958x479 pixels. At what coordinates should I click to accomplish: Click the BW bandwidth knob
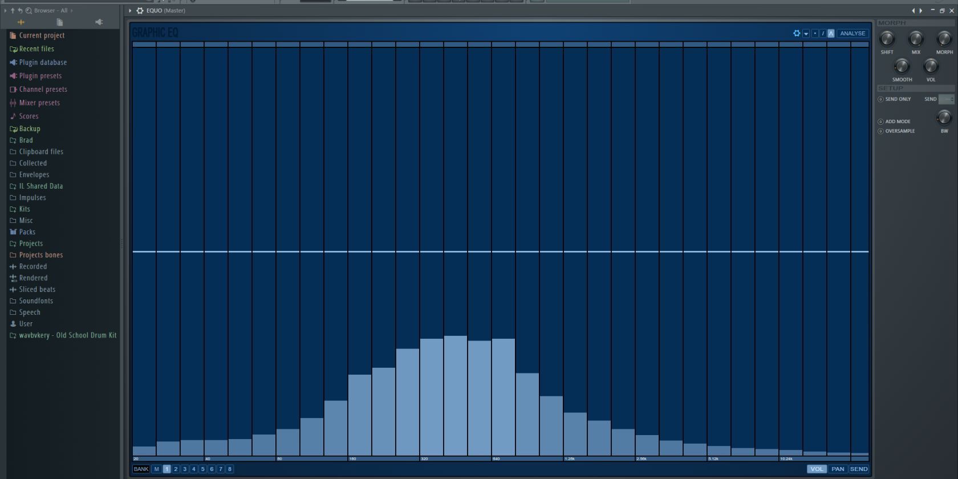click(x=944, y=117)
